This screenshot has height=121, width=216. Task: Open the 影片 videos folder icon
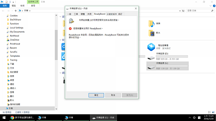pos(151,33)
